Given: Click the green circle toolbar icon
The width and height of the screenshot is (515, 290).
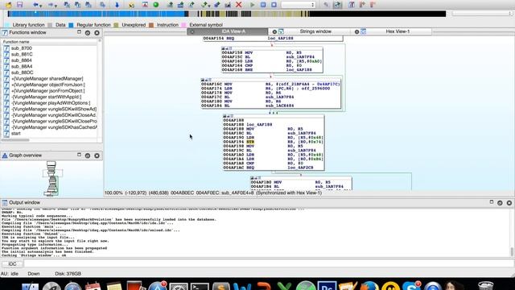Looking at the screenshot, I should pos(156,5).
